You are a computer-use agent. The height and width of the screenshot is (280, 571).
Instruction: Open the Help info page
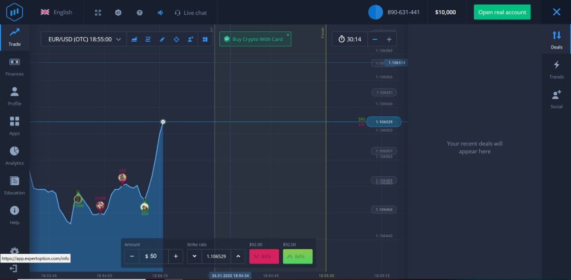pos(15,216)
